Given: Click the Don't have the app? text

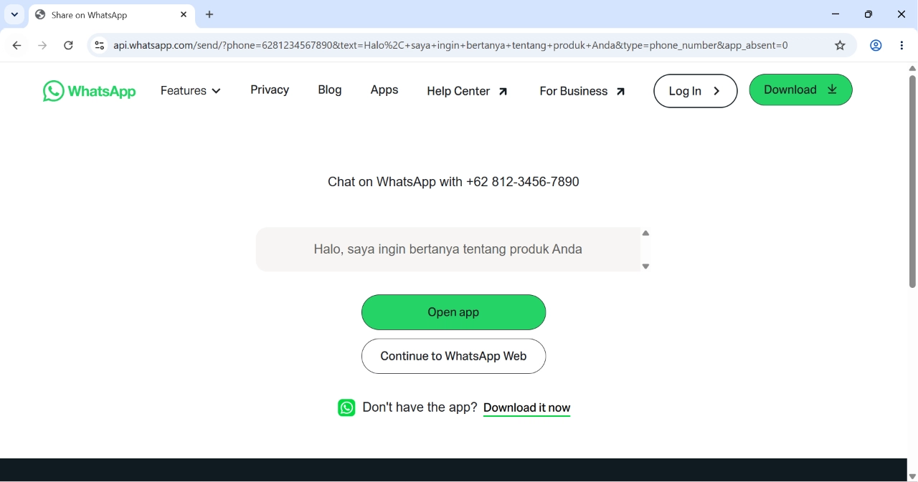Looking at the screenshot, I should (420, 407).
